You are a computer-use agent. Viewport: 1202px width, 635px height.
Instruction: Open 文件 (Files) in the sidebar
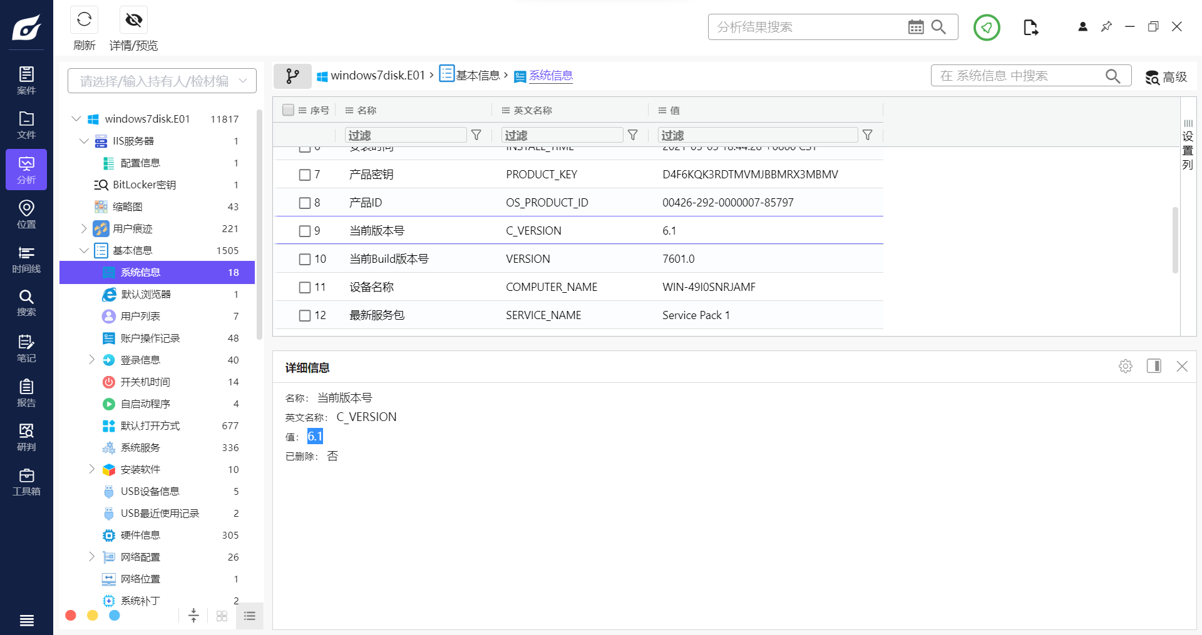[x=26, y=125]
